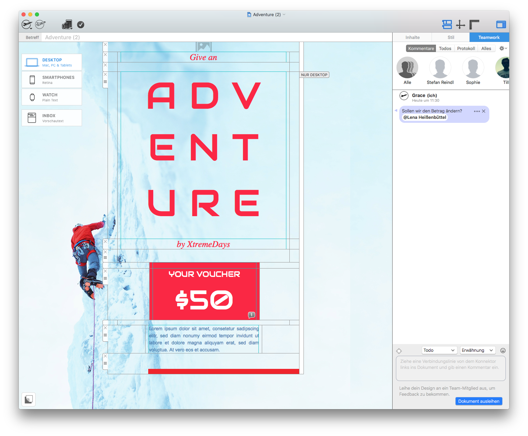
Task: Open the ADVENTURE block handle menu
Action: 105,82
